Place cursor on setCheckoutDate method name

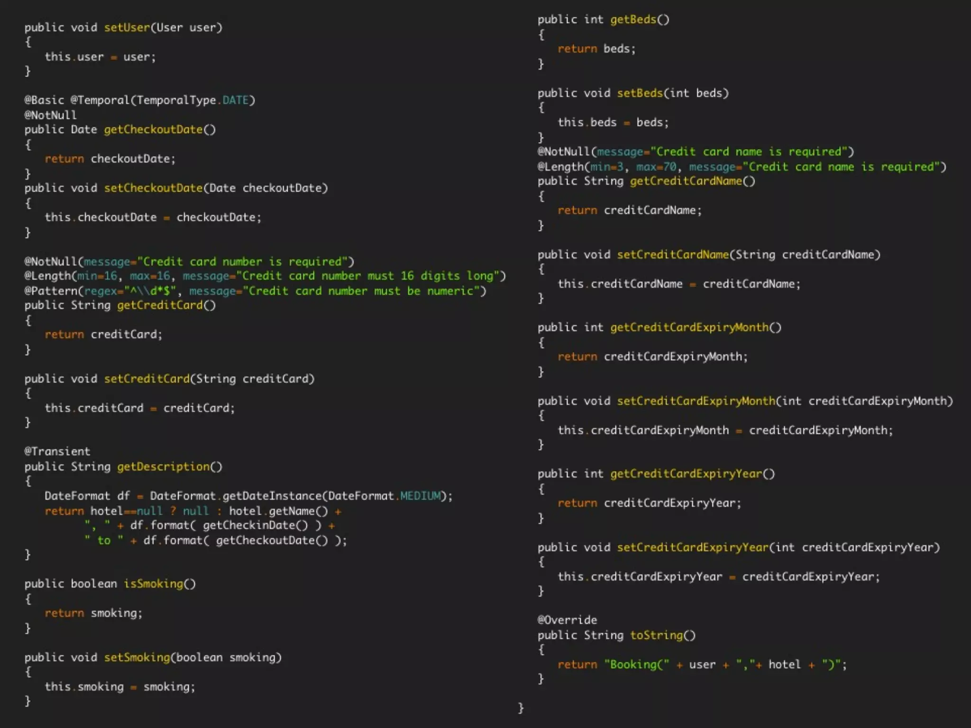coord(153,188)
